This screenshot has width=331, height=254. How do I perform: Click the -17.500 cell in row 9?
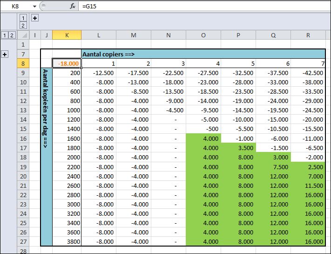(x=134, y=73)
